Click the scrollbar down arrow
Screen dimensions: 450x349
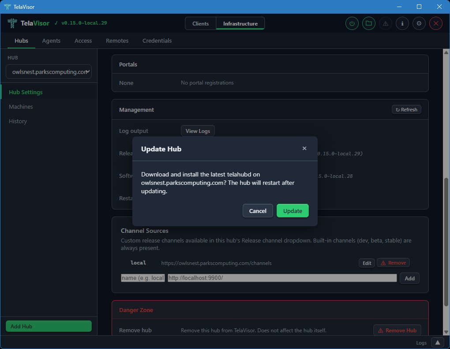[446, 332]
